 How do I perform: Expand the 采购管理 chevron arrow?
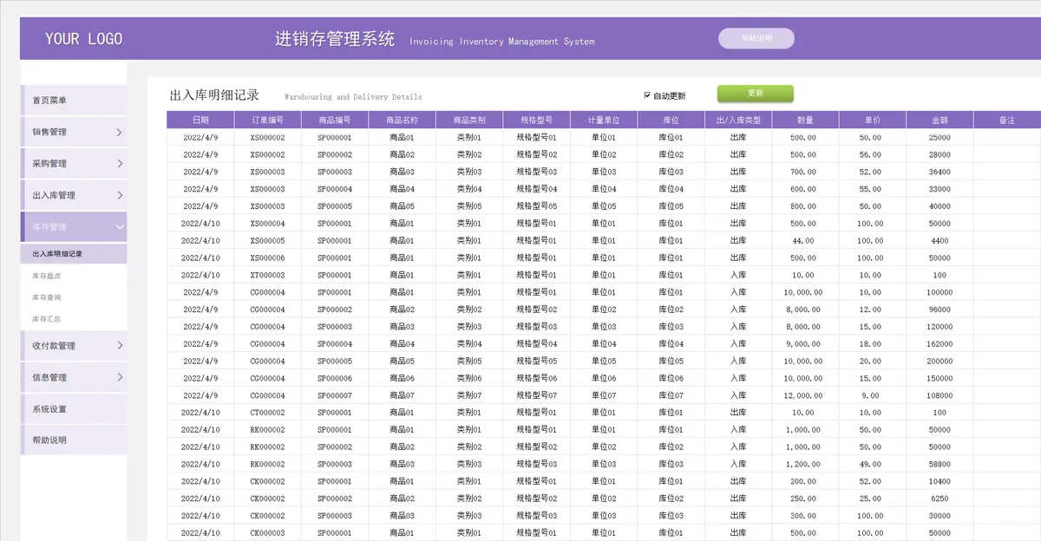(x=119, y=164)
